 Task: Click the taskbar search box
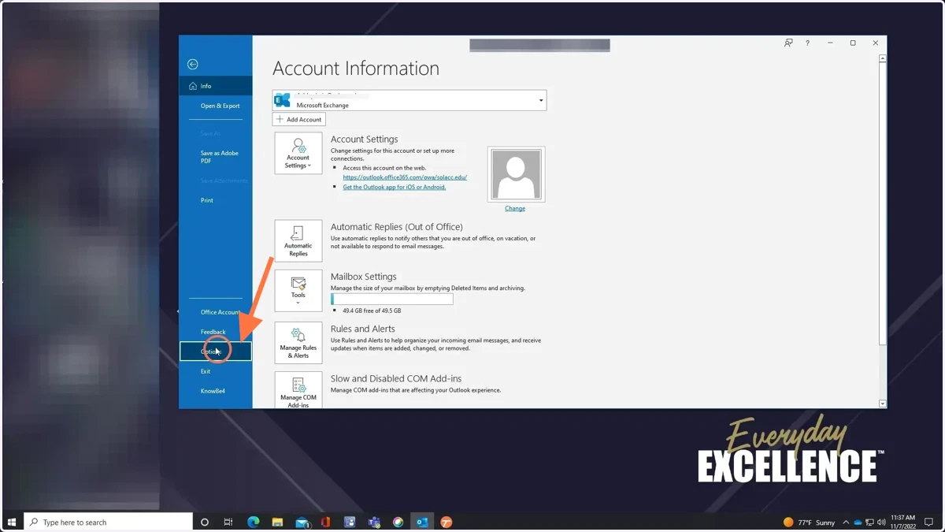(x=109, y=522)
